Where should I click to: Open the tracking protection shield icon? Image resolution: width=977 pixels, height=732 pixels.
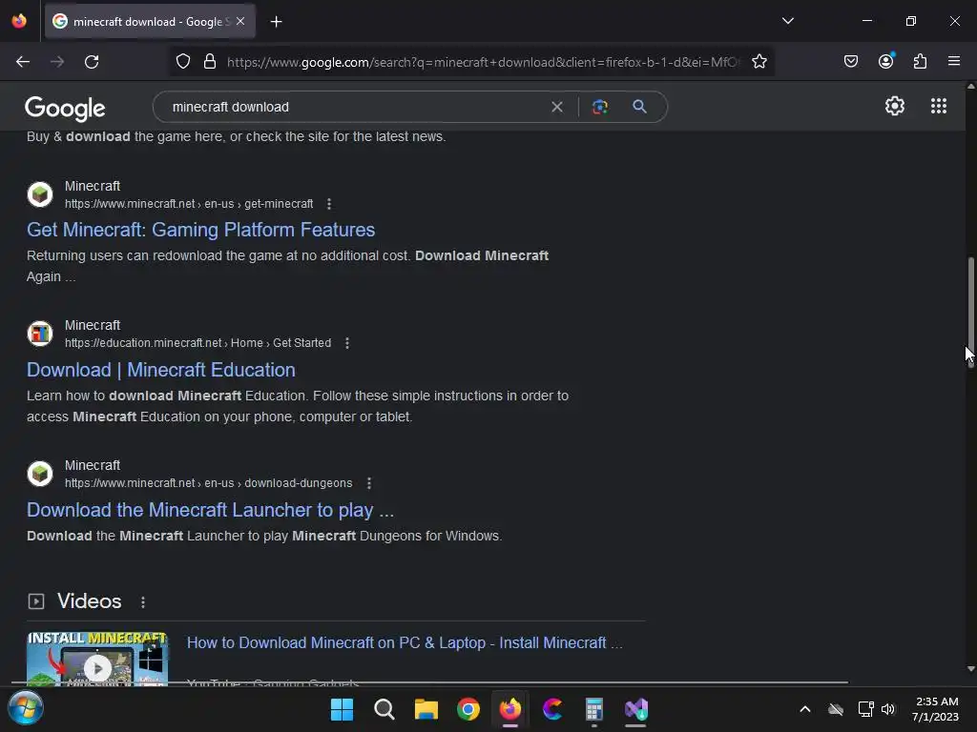pos(182,62)
